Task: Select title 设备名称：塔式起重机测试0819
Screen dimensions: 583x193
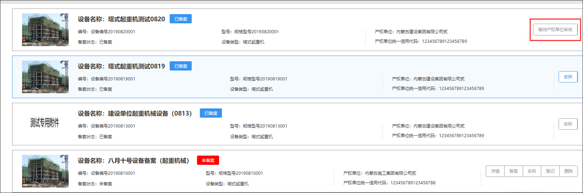Action: [121, 66]
